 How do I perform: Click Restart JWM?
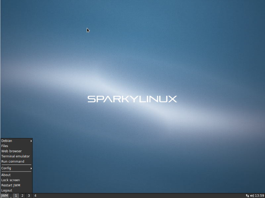16,185
